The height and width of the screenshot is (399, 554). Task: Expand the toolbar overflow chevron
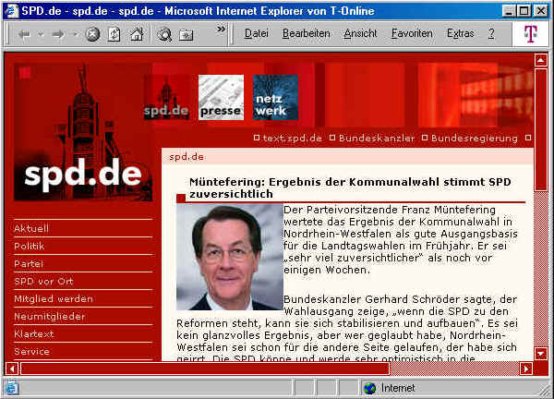coord(221,29)
